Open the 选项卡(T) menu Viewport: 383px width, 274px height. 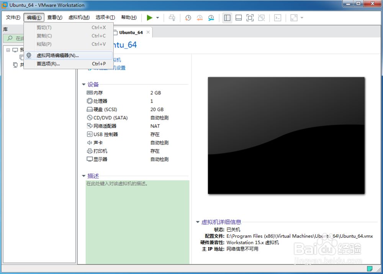105,17
